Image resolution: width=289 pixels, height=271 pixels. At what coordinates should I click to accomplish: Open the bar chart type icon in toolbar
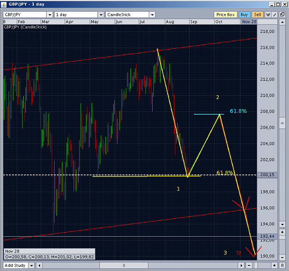[x=268, y=14]
